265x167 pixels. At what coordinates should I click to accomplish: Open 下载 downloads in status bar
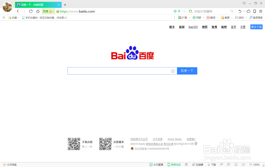click(212, 165)
